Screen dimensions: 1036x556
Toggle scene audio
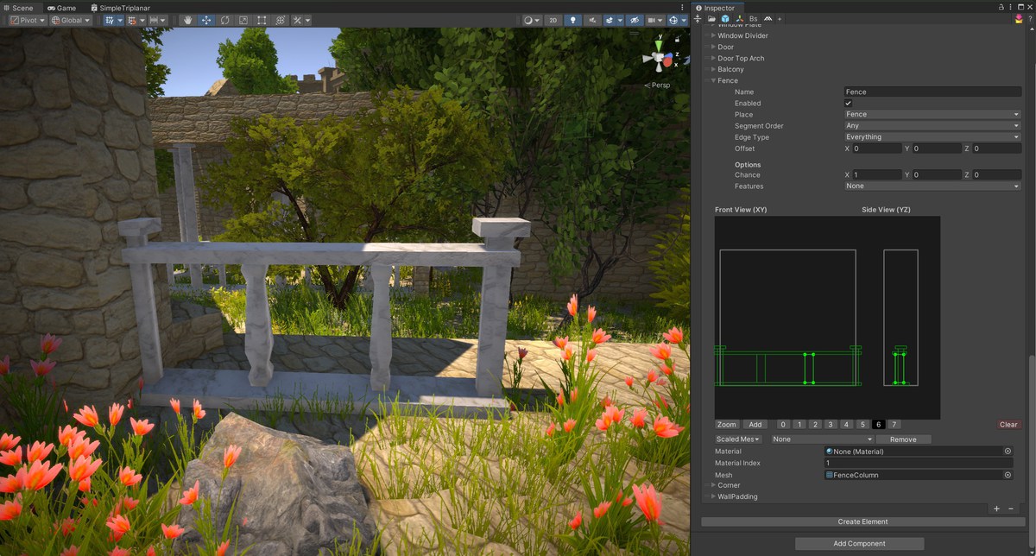click(x=592, y=20)
